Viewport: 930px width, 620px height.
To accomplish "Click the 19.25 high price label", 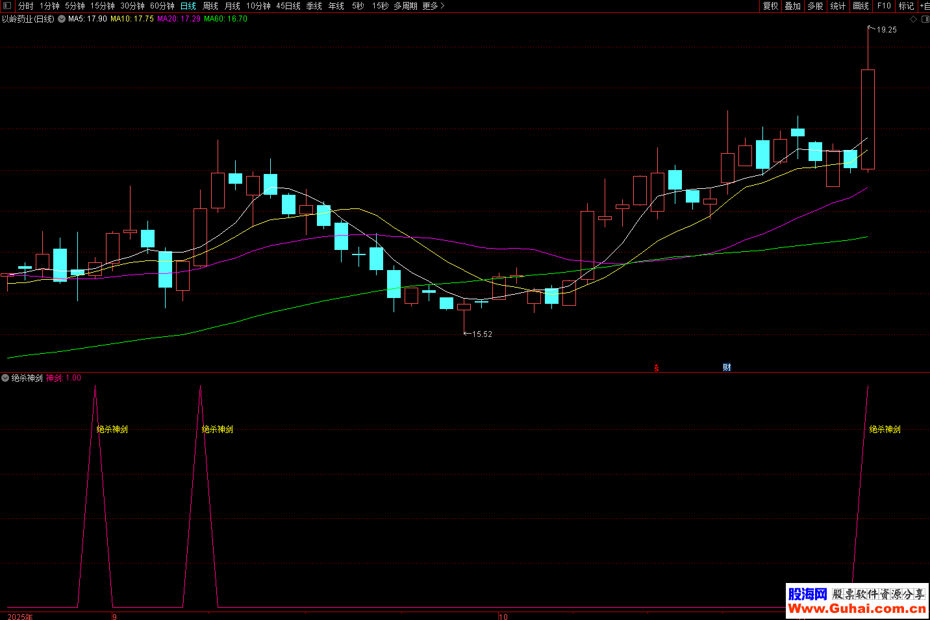I will point(886,30).
